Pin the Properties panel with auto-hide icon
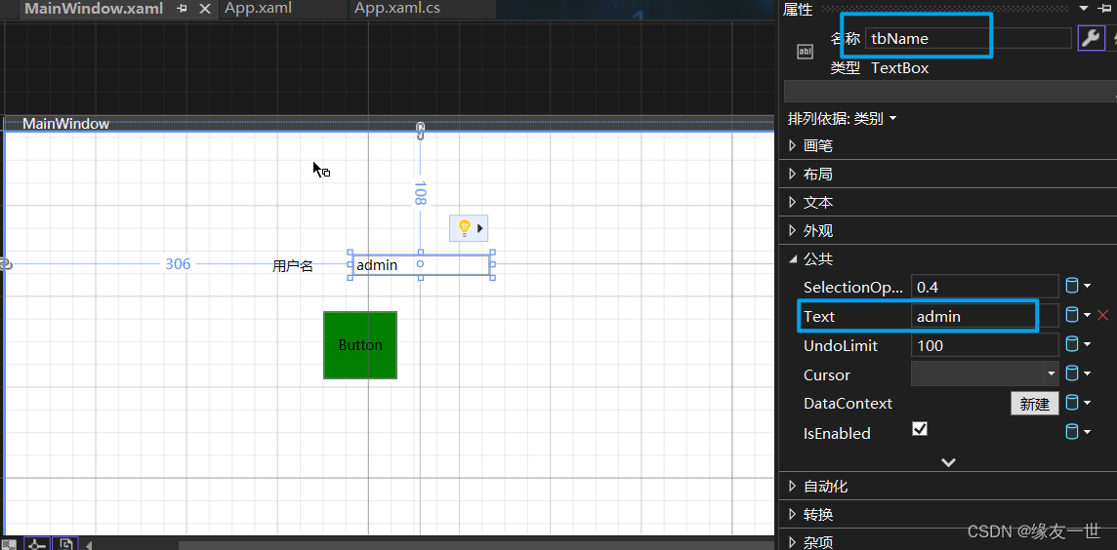Screen dimensions: 1117x550 click(1104, 8)
